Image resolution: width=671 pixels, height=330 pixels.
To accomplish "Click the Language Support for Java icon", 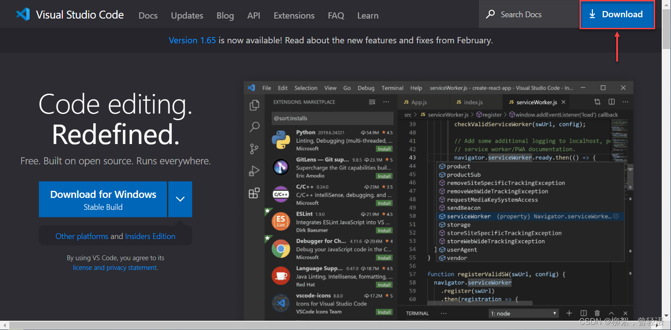I will pos(281,276).
